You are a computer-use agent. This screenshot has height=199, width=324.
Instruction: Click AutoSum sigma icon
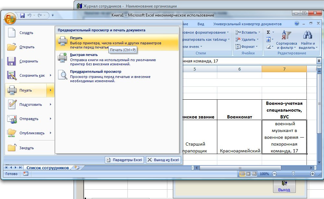click(x=269, y=32)
